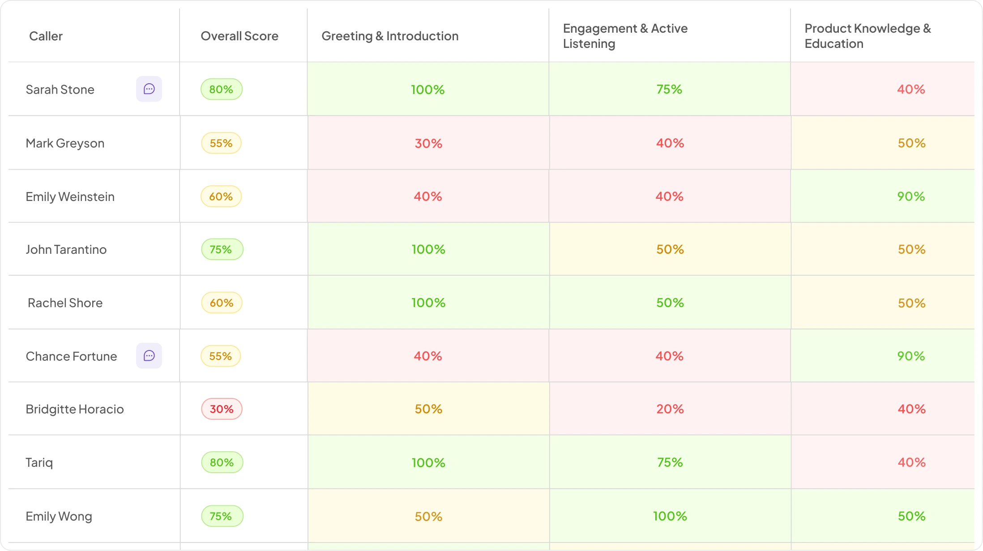This screenshot has height=551, width=983.
Task: Select Engagement & Active Listening column header
Action: [625, 36]
